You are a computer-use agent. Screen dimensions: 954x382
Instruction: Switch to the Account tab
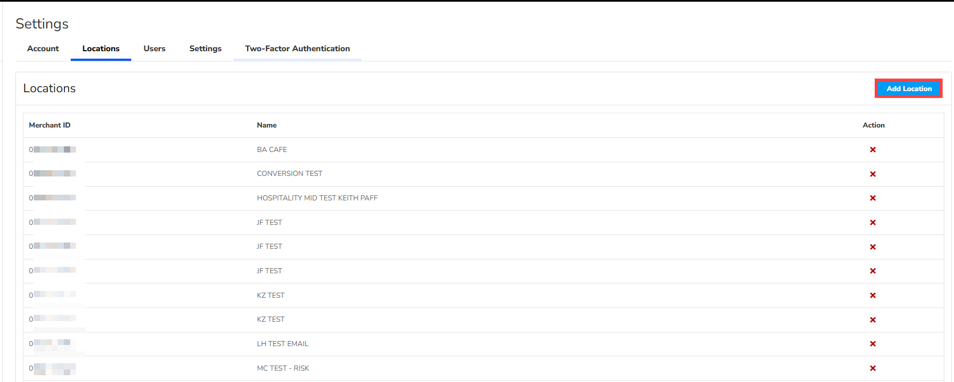pyautogui.click(x=43, y=49)
